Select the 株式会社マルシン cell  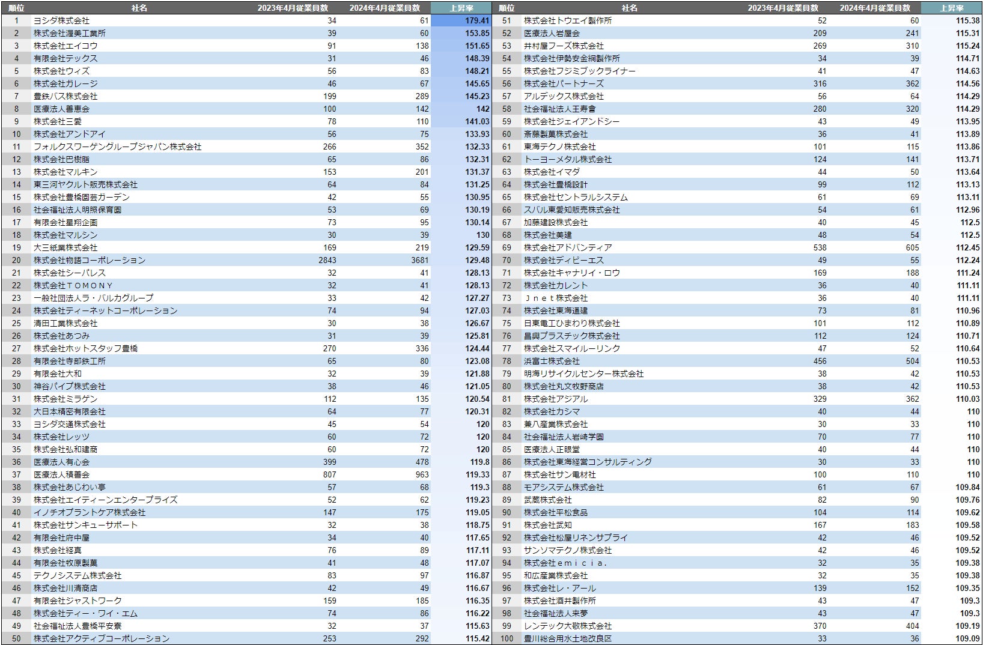65,235
